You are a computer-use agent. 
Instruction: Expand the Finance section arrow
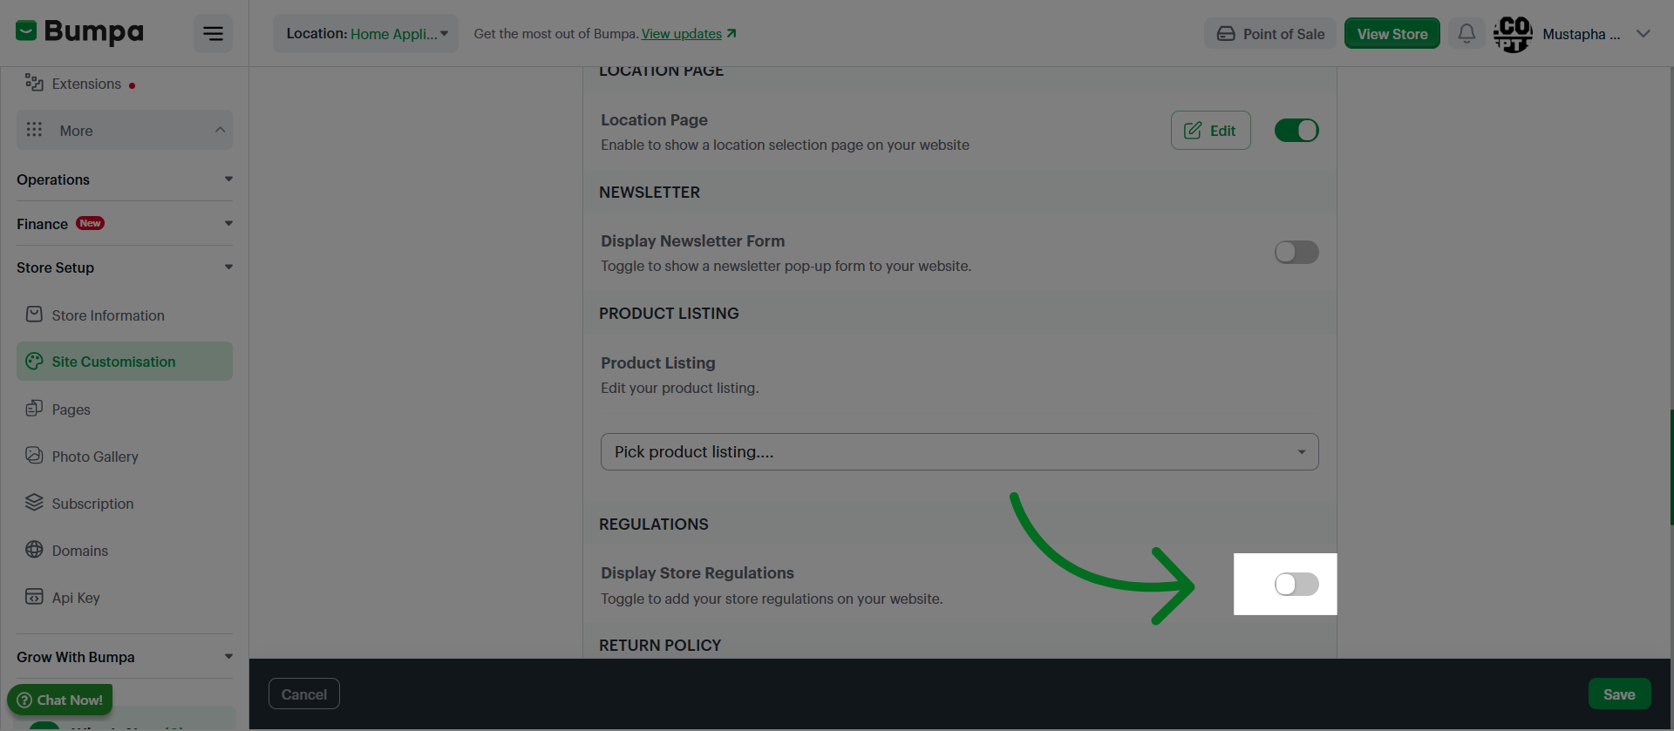point(228,224)
